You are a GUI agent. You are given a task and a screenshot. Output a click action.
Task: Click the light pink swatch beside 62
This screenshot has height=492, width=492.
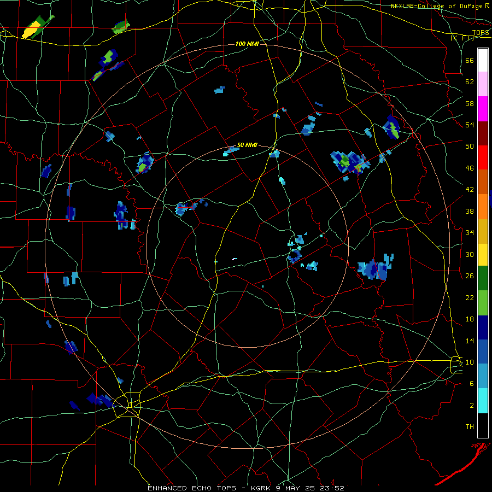483,84
